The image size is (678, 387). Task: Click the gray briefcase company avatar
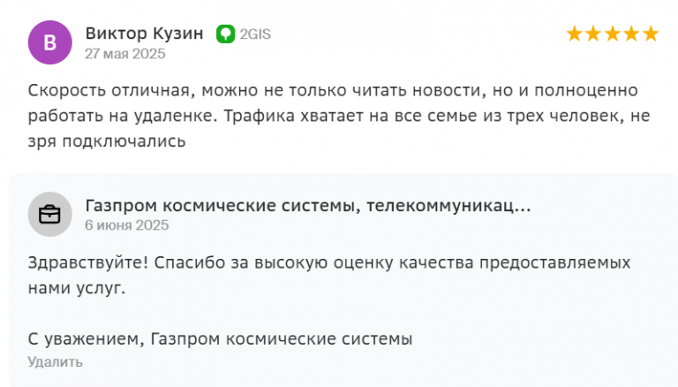click(x=49, y=215)
